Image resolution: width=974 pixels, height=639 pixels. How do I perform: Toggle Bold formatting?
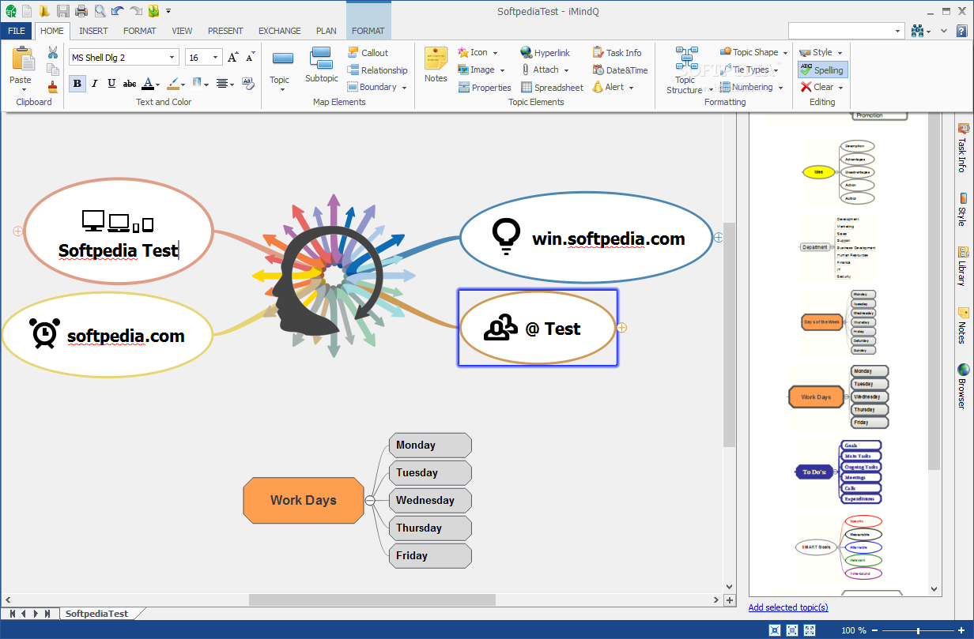(x=77, y=83)
